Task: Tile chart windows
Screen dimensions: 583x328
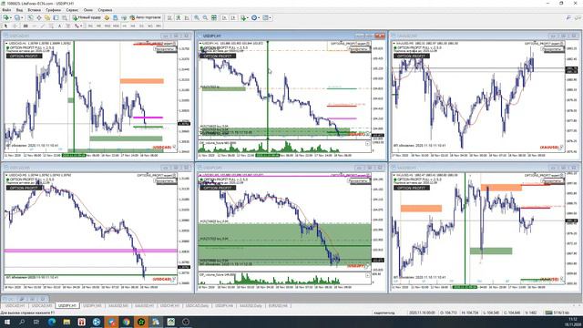Action: coord(214,17)
